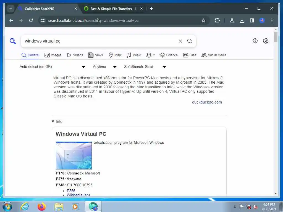
Task: Click the Windows Virtual PC screenshot thumbnail
Action: 74,155
